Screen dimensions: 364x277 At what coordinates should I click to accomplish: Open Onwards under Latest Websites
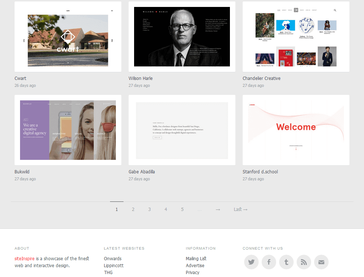click(x=113, y=259)
